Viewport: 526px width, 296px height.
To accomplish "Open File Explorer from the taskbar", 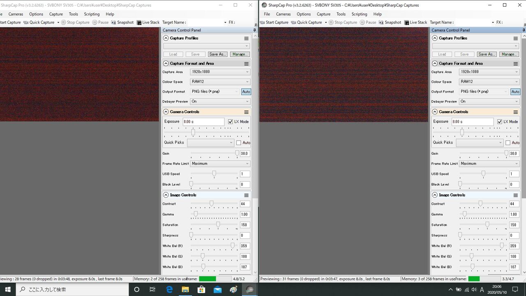I will tap(185, 289).
